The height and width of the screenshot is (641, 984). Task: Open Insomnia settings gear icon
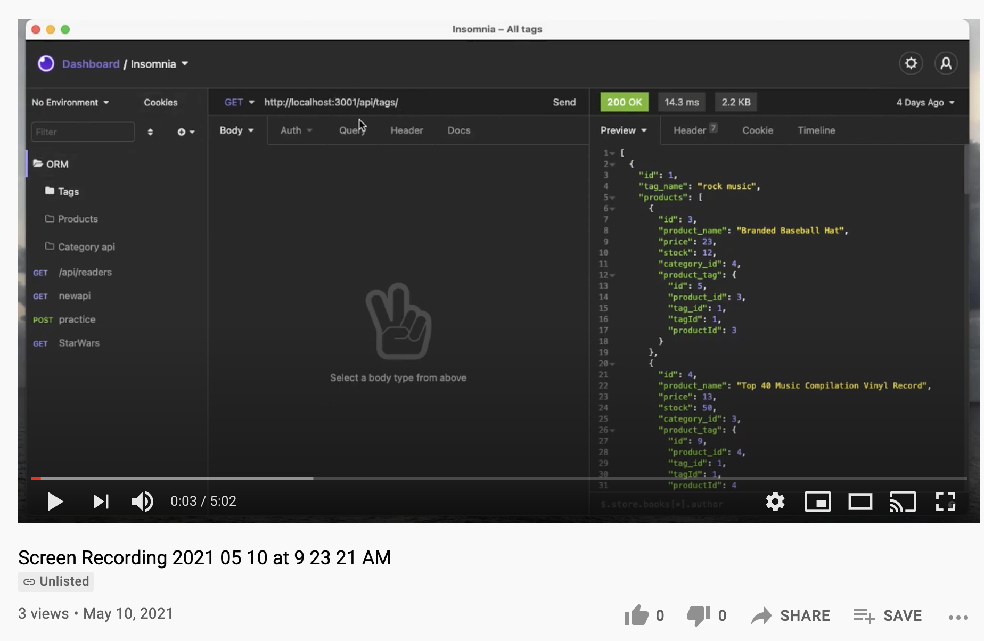click(x=911, y=63)
